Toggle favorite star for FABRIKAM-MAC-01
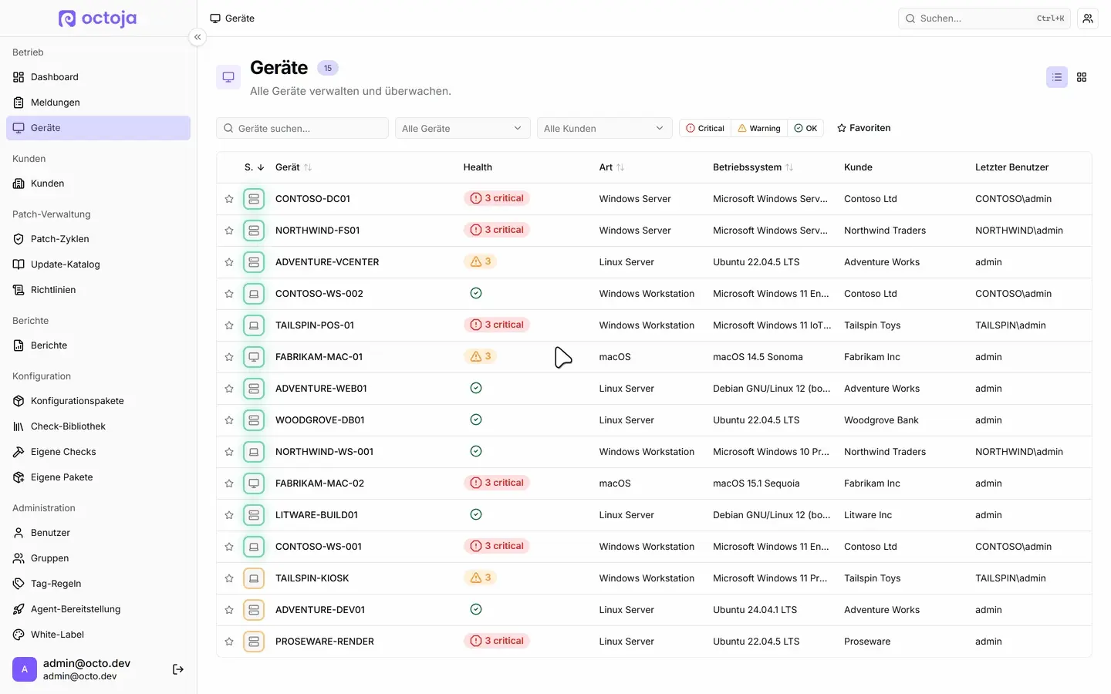Viewport: 1111px width, 694px height. [x=229, y=357]
